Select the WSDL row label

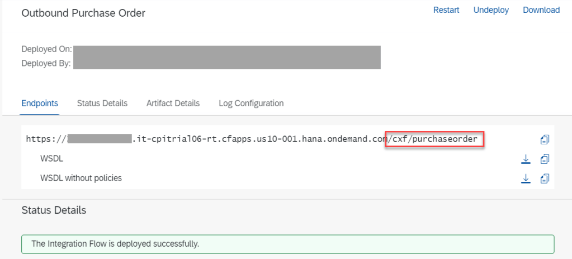click(x=51, y=159)
